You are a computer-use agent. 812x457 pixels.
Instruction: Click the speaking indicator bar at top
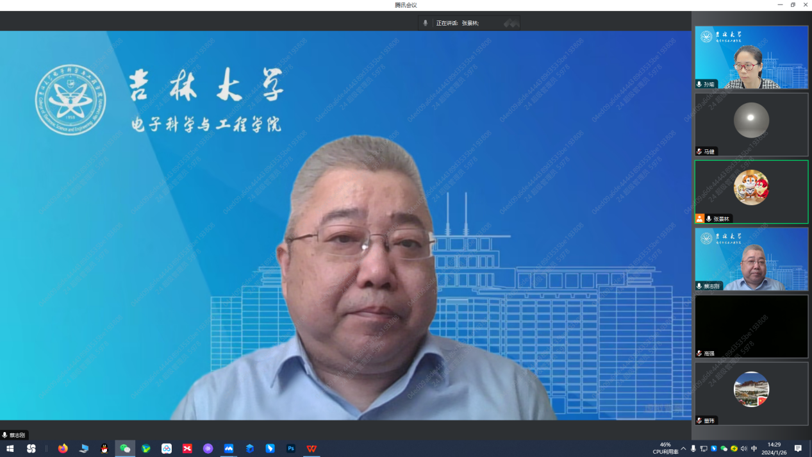[468, 23]
